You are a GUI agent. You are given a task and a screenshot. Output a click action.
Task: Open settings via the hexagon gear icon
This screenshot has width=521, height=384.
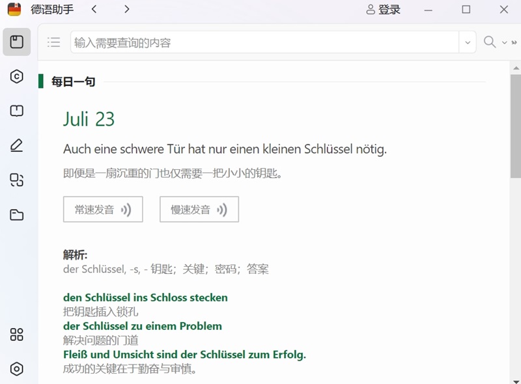coord(17,369)
